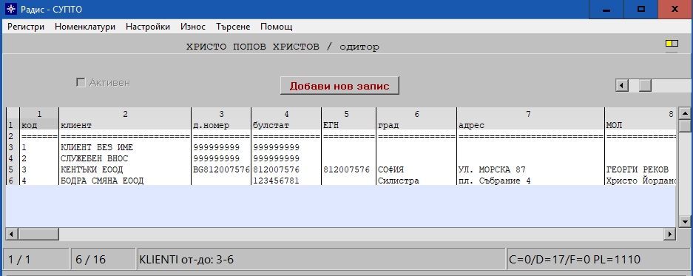This screenshot has width=693, height=276.
Task: Open the Търсене menu
Action: 233,27
